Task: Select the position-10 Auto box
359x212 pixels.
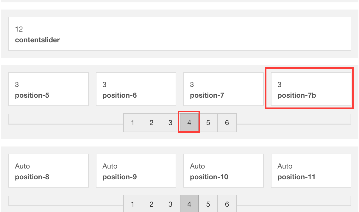Action: pyautogui.click(x=224, y=171)
